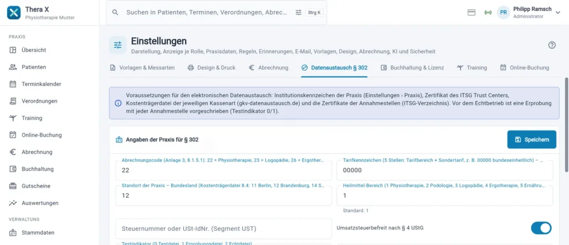
Task: Select the Datenaustausch § 302 tab
Action: point(335,68)
